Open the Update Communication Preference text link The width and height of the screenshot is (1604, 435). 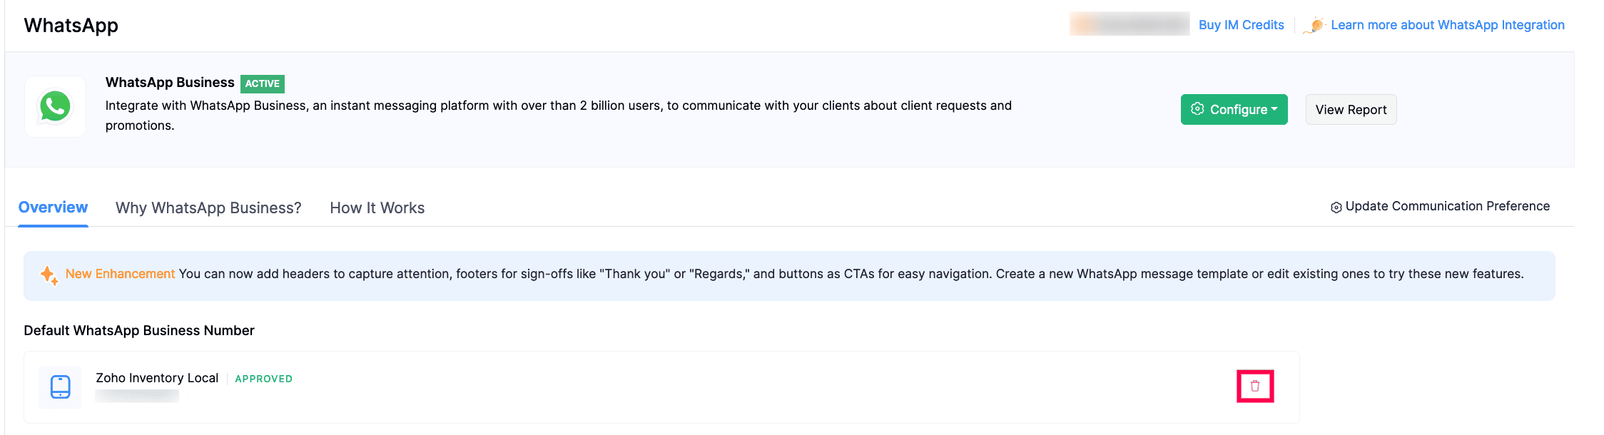pos(1447,206)
